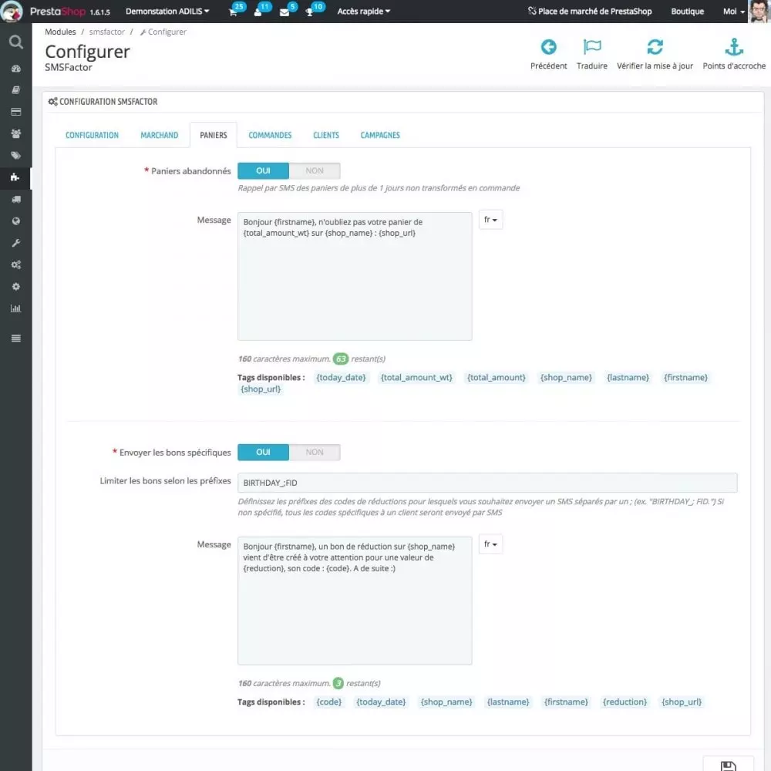Set Paniers abandonnés to NON
The image size is (771, 771).
click(x=315, y=170)
